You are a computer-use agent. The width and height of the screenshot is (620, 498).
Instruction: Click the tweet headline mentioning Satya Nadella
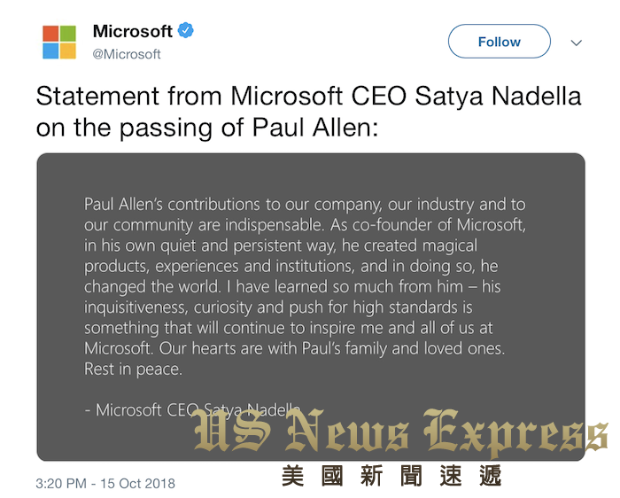point(308,96)
